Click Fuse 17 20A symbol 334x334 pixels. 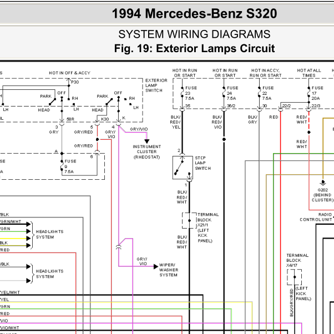[x=308, y=93]
